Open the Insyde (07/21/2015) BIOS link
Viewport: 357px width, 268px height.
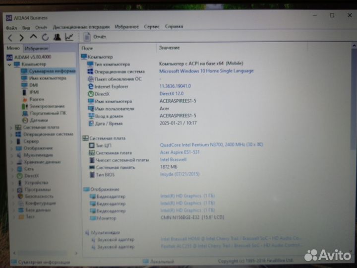[x=179, y=174]
